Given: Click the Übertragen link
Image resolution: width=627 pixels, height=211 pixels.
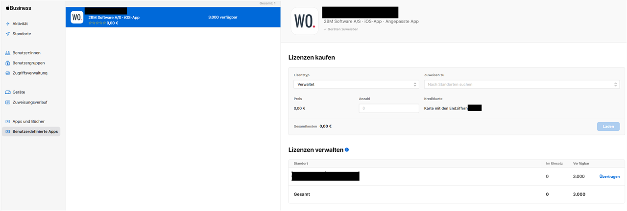Looking at the screenshot, I should (609, 176).
